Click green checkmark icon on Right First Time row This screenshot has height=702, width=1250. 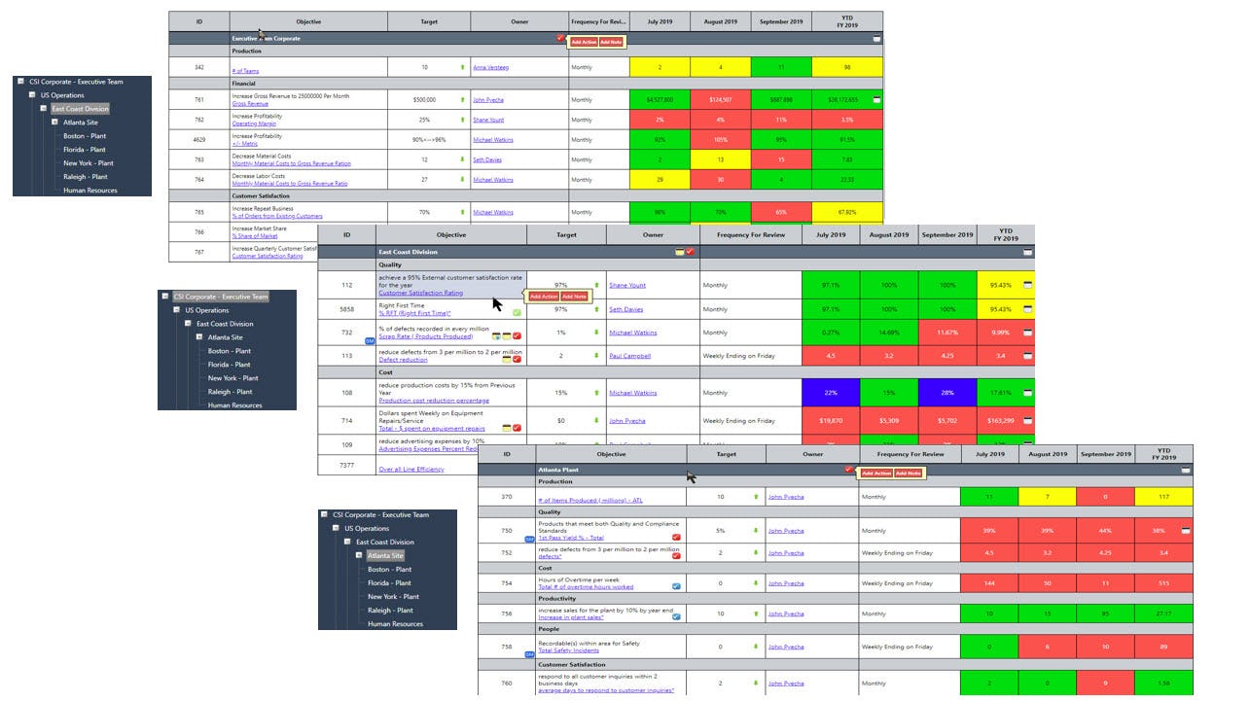tap(517, 313)
